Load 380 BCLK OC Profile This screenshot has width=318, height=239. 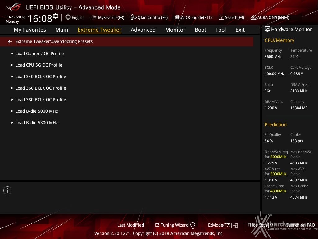tap(41, 100)
